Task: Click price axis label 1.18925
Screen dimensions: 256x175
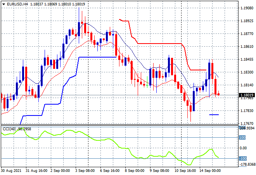Action: pos(247,21)
